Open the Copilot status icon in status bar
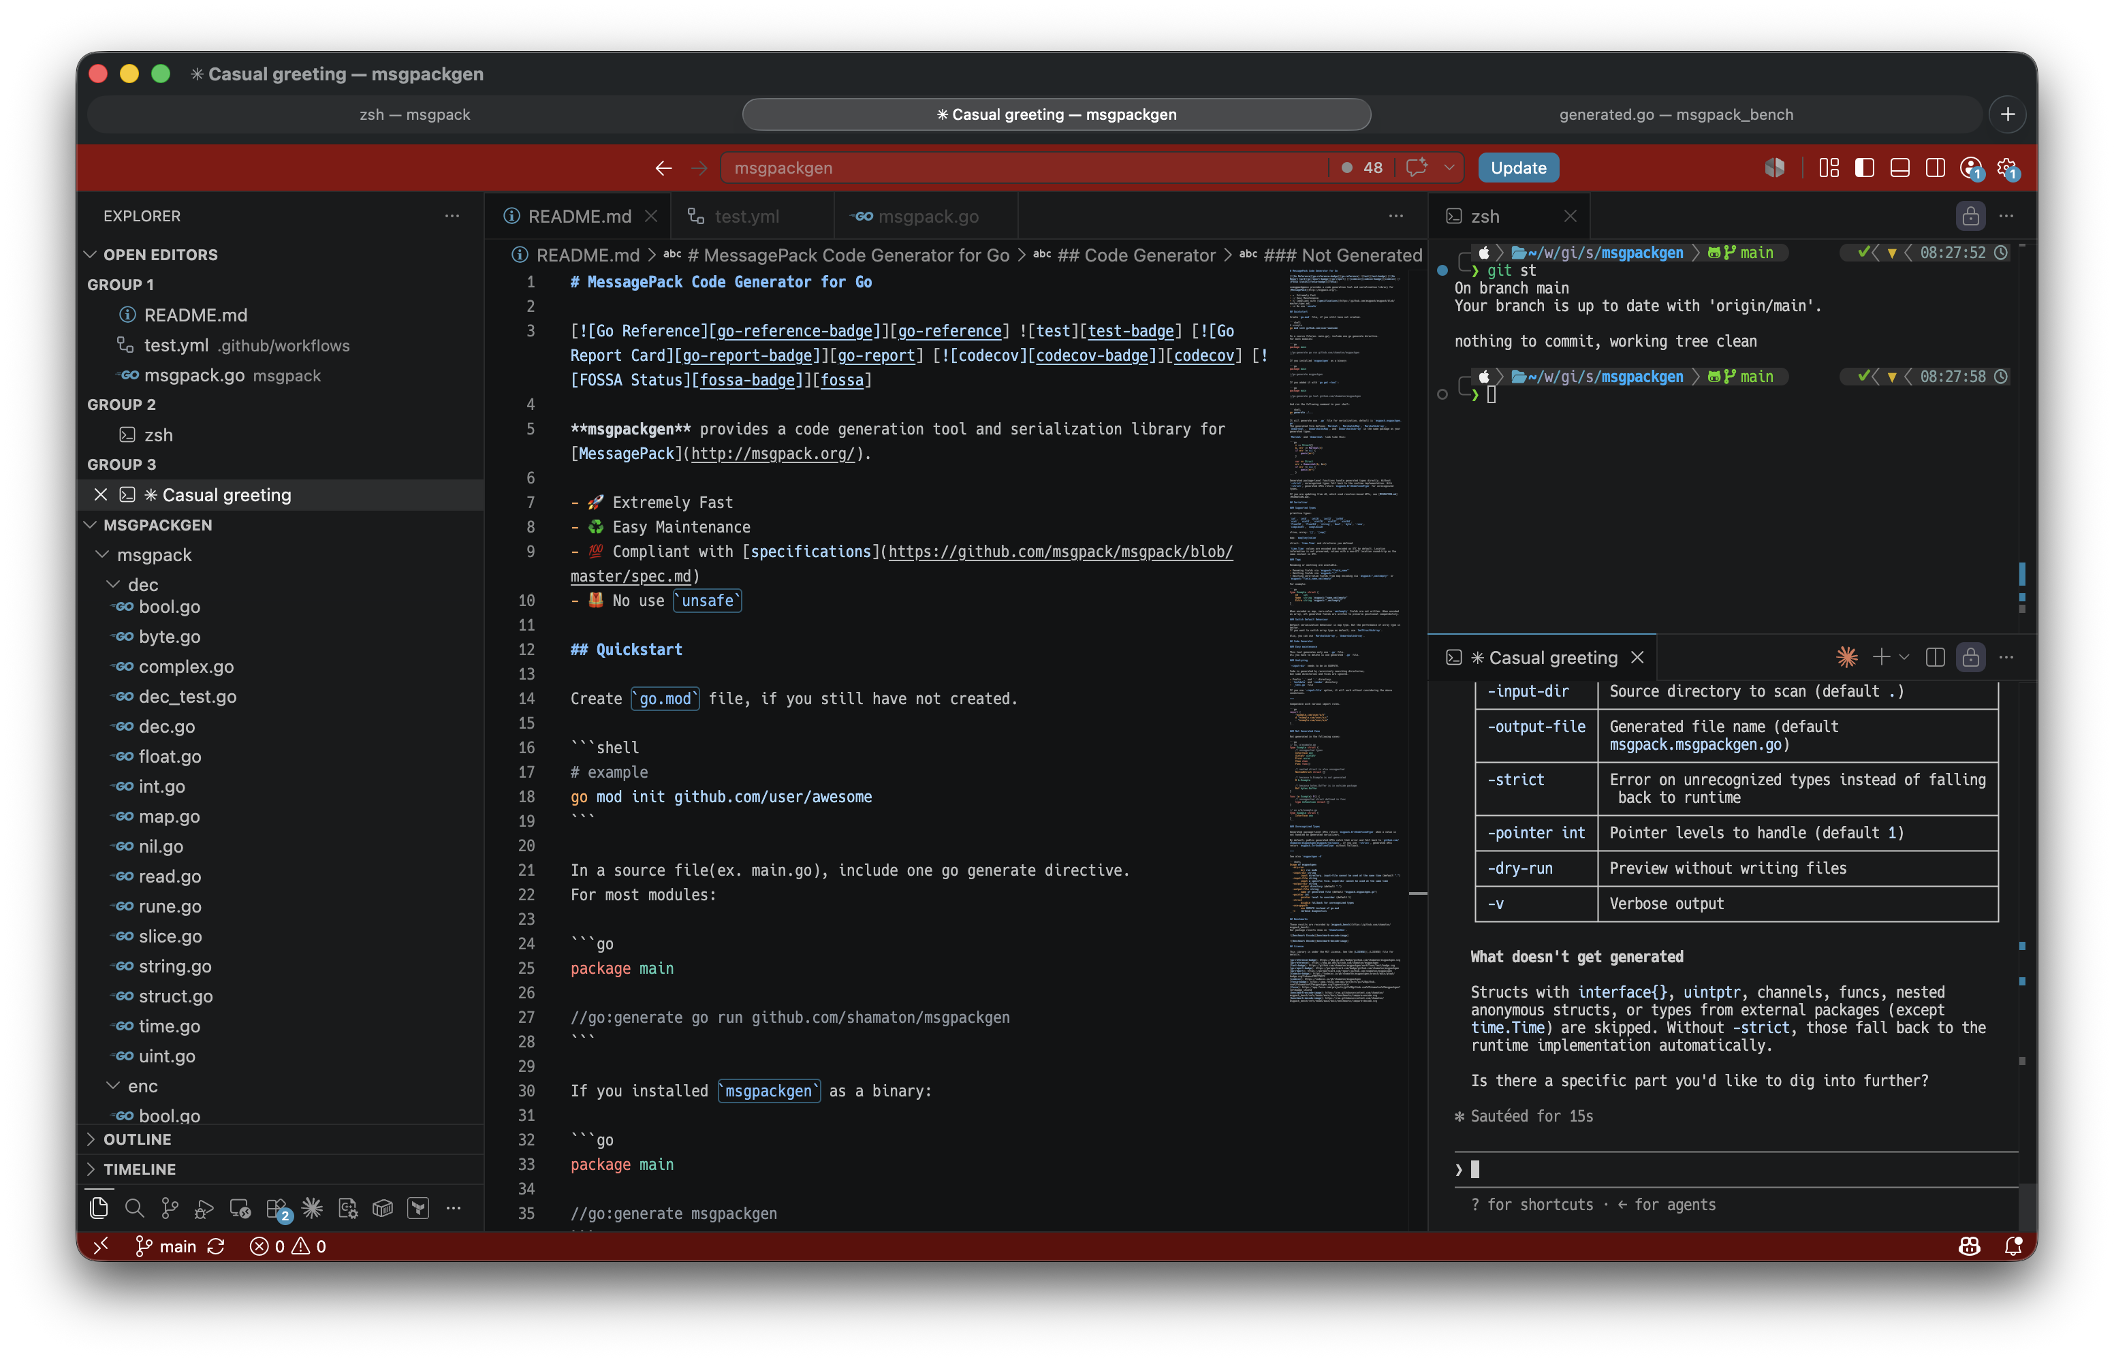The width and height of the screenshot is (2114, 1362). pos(1969,1246)
